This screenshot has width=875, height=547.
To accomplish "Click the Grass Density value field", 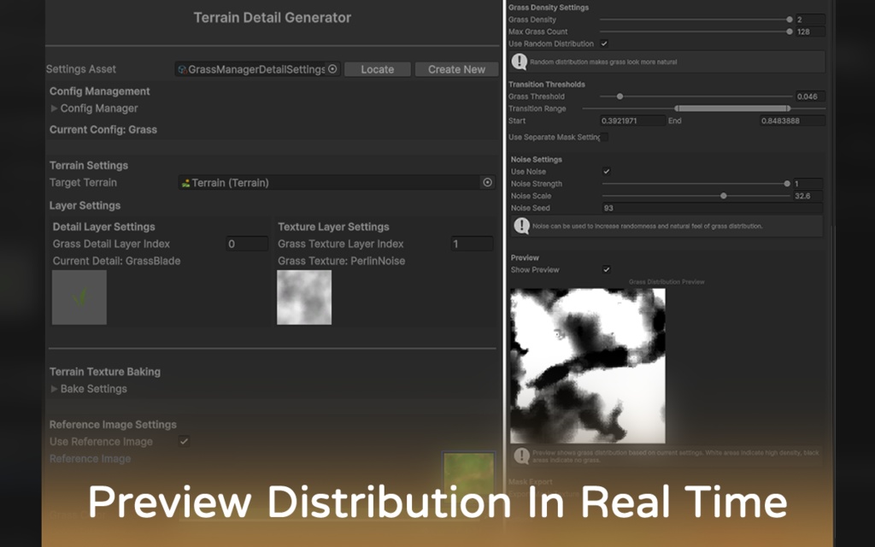I will point(811,20).
